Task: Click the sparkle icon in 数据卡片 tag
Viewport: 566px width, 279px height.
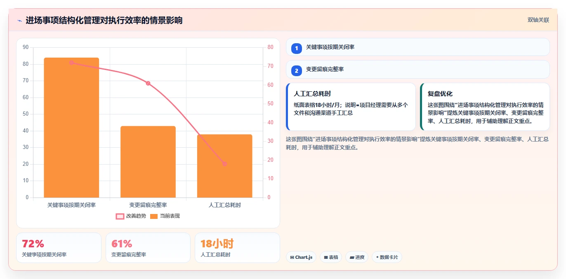Action: [x=377, y=257]
